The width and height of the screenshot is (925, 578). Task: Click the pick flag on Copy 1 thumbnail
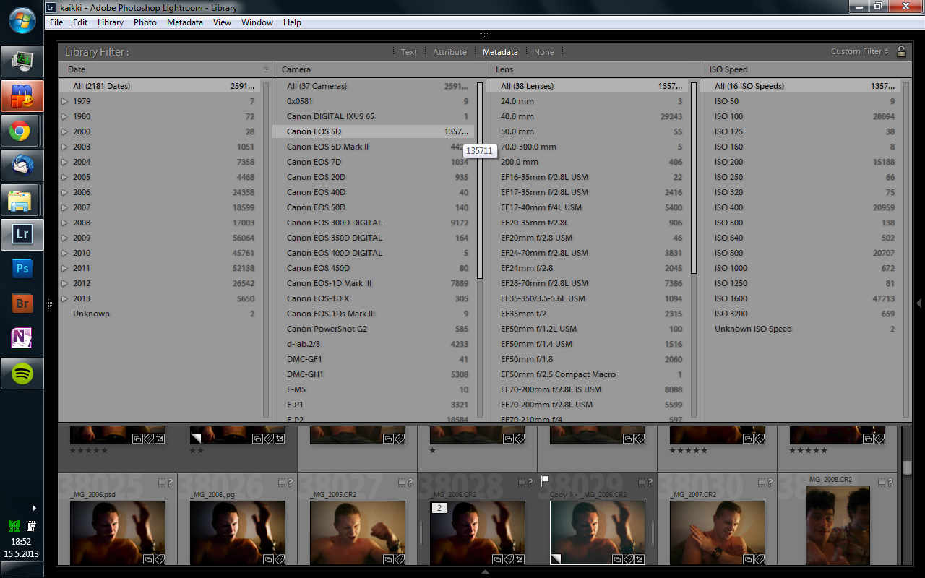click(x=546, y=480)
